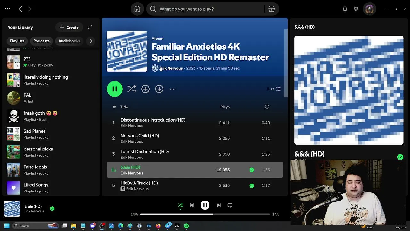Show more library filters with the chevron
410x231 pixels.
click(x=91, y=41)
